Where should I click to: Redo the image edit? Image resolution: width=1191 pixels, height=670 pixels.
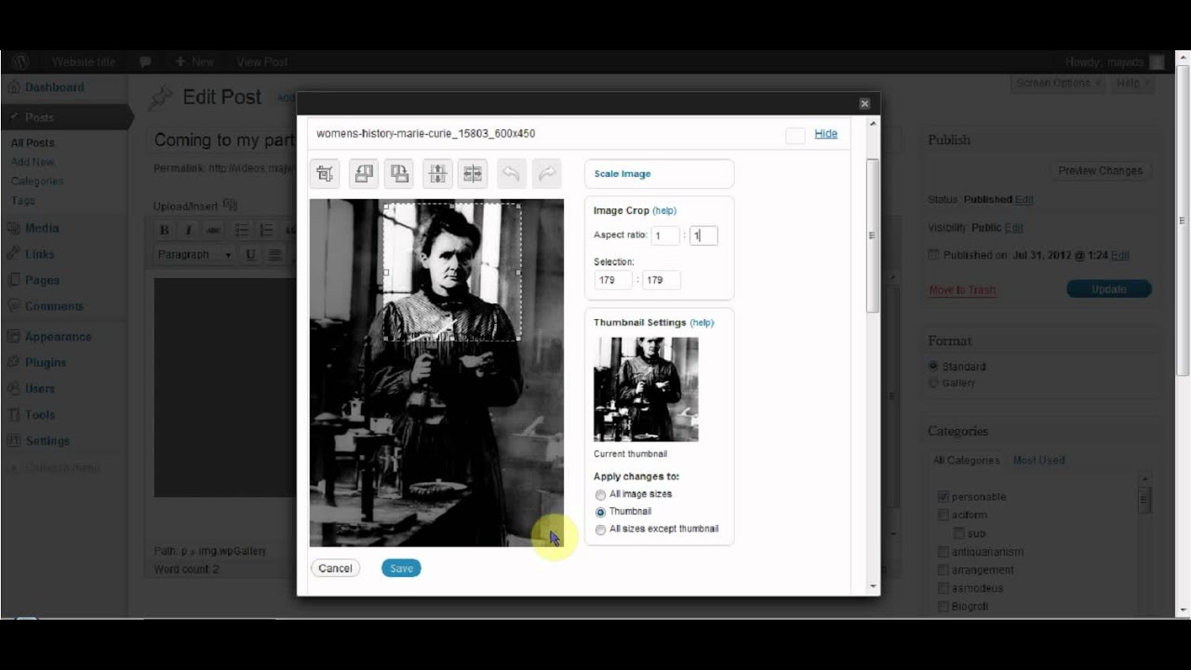tap(547, 174)
